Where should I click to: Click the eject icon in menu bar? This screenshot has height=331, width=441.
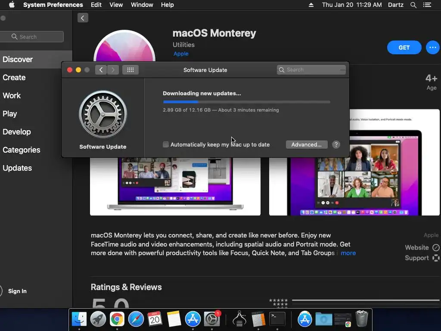point(311,5)
